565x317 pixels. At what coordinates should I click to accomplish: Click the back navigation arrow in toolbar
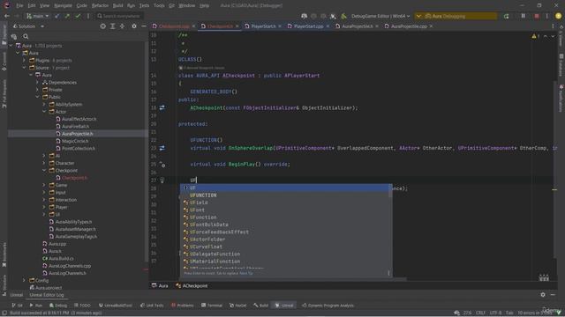click(7, 16)
